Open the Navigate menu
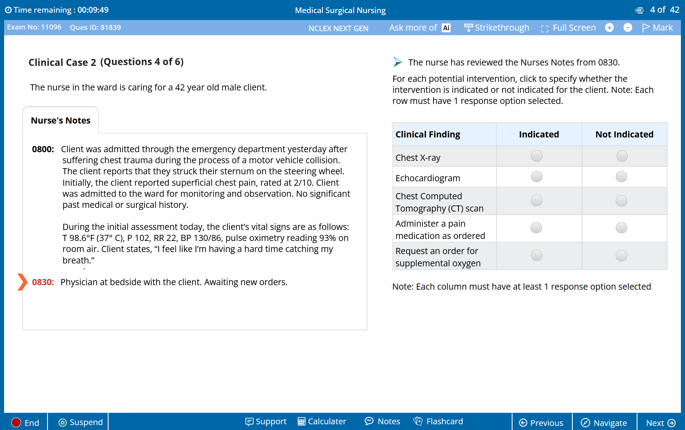The image size is (685, 430). (x=604, y=423)
